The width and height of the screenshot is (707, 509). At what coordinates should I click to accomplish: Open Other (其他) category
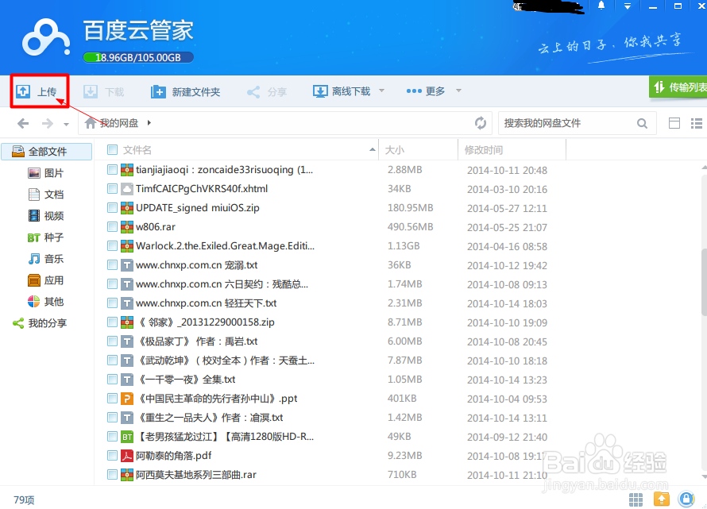45,302
